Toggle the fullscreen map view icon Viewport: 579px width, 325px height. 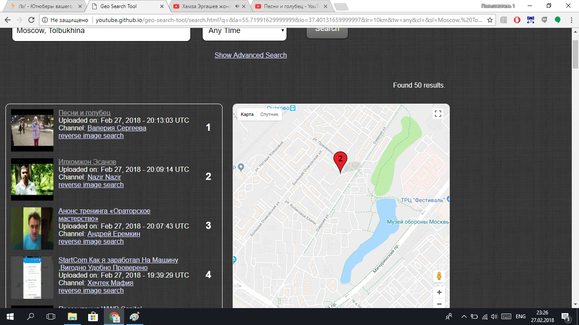click(x=438, y=113)
